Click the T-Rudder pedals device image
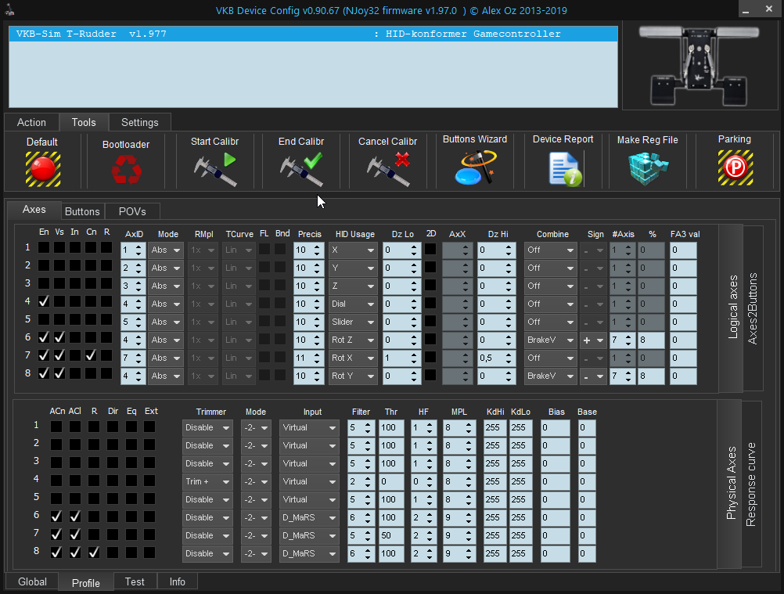The width and height of the screenshot is (784, 594). tap(699, 66)
